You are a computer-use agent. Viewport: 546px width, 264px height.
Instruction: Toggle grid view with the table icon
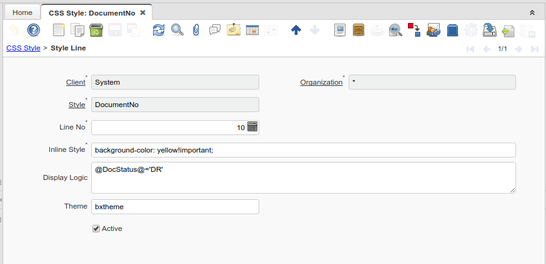pyautogui.click(x=252, y=30)
